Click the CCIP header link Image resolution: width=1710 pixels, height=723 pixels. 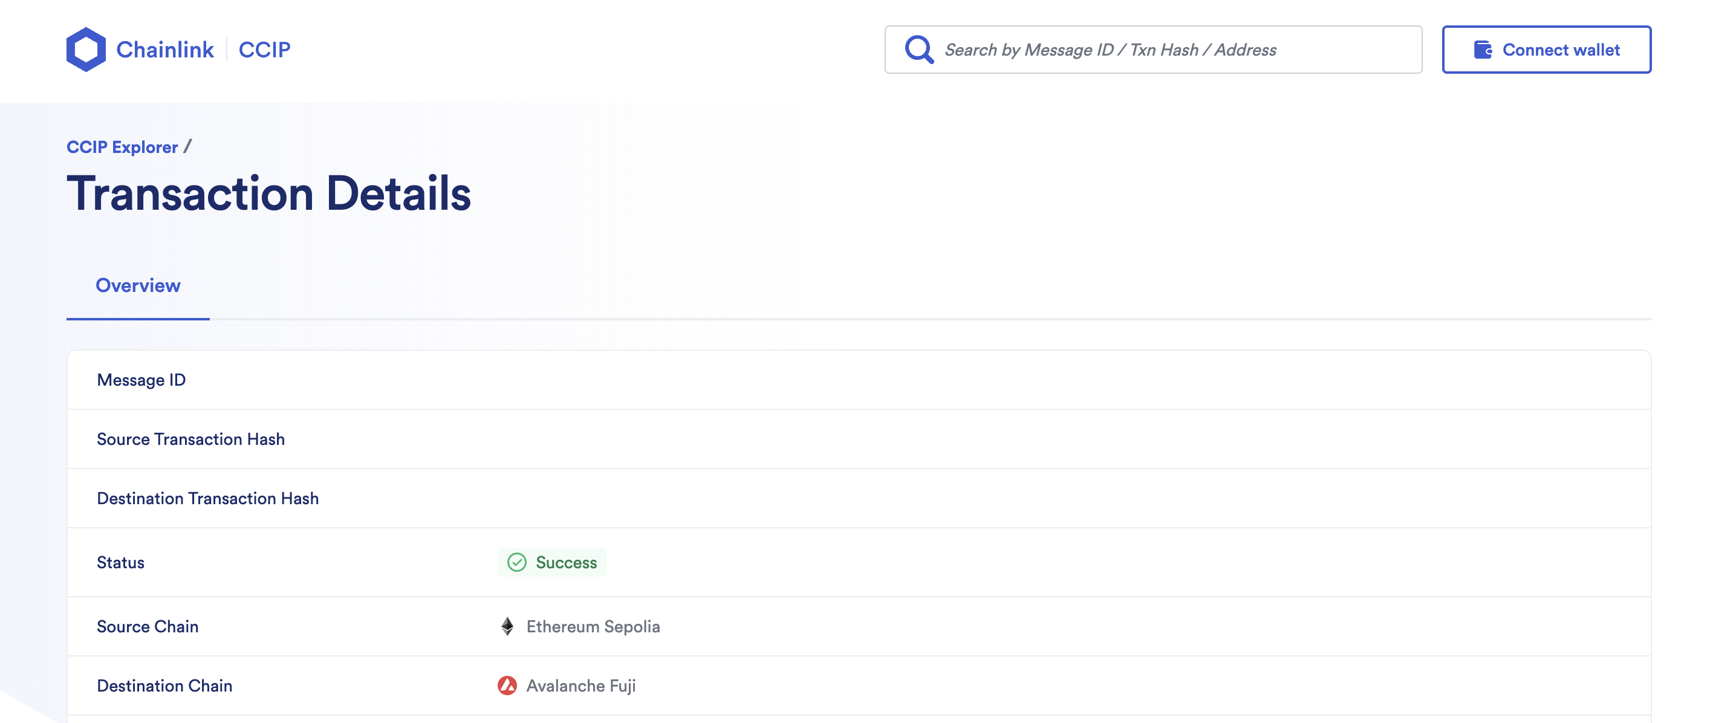point(264,50)
